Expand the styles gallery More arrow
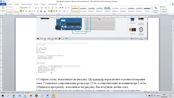174x98 pixels. click(152, 12)
